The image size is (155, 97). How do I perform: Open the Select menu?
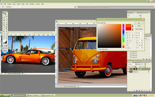point(19,4)
